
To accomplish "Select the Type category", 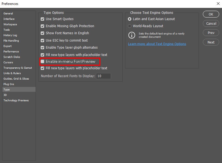I will click(x=19, y=90).
